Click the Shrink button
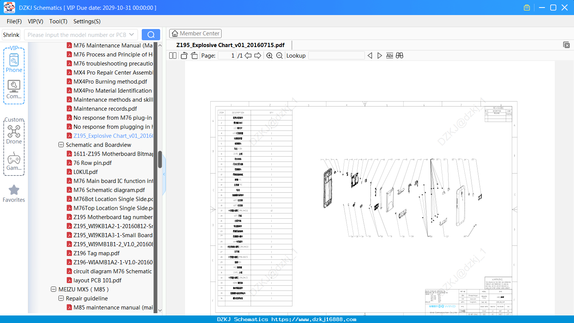The height and width of the screenshot is (323, 574). (11, 35)
